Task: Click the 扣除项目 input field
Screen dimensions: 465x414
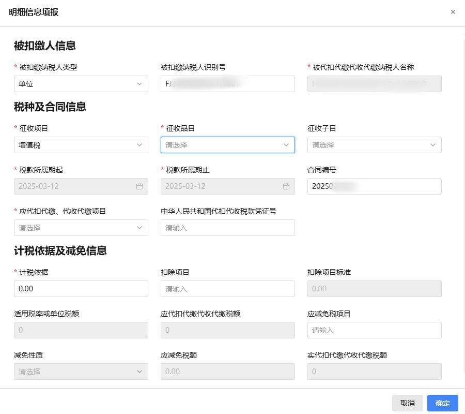Action: (228, 289)
